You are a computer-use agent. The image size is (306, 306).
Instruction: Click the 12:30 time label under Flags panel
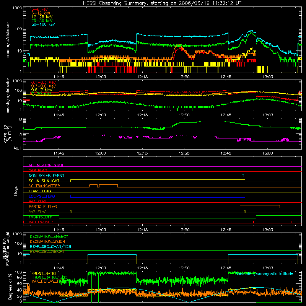(184, 230)
